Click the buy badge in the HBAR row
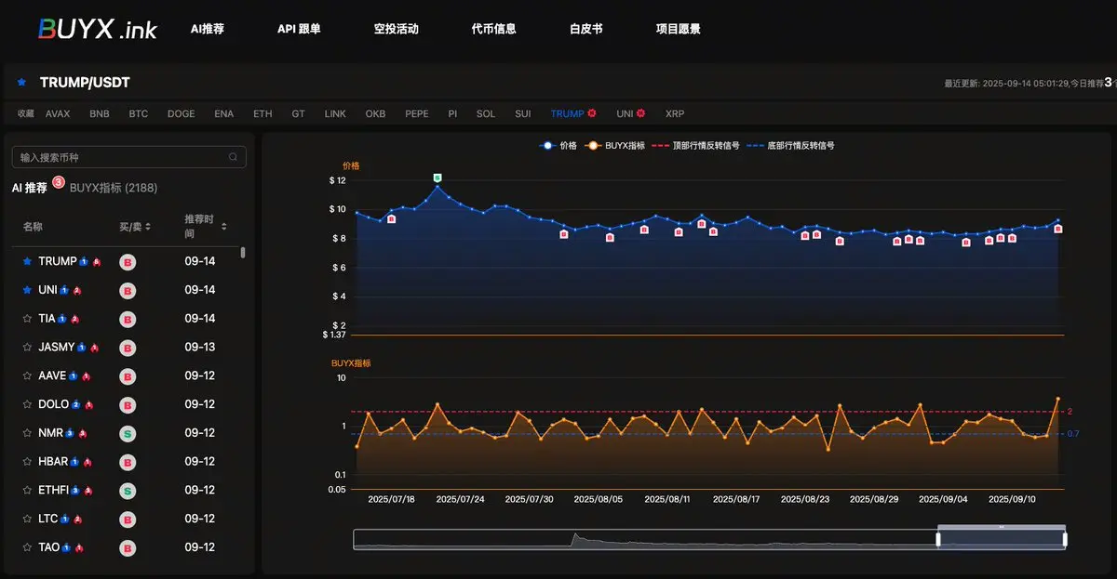The image size is (1117, 579). (128, 462)
